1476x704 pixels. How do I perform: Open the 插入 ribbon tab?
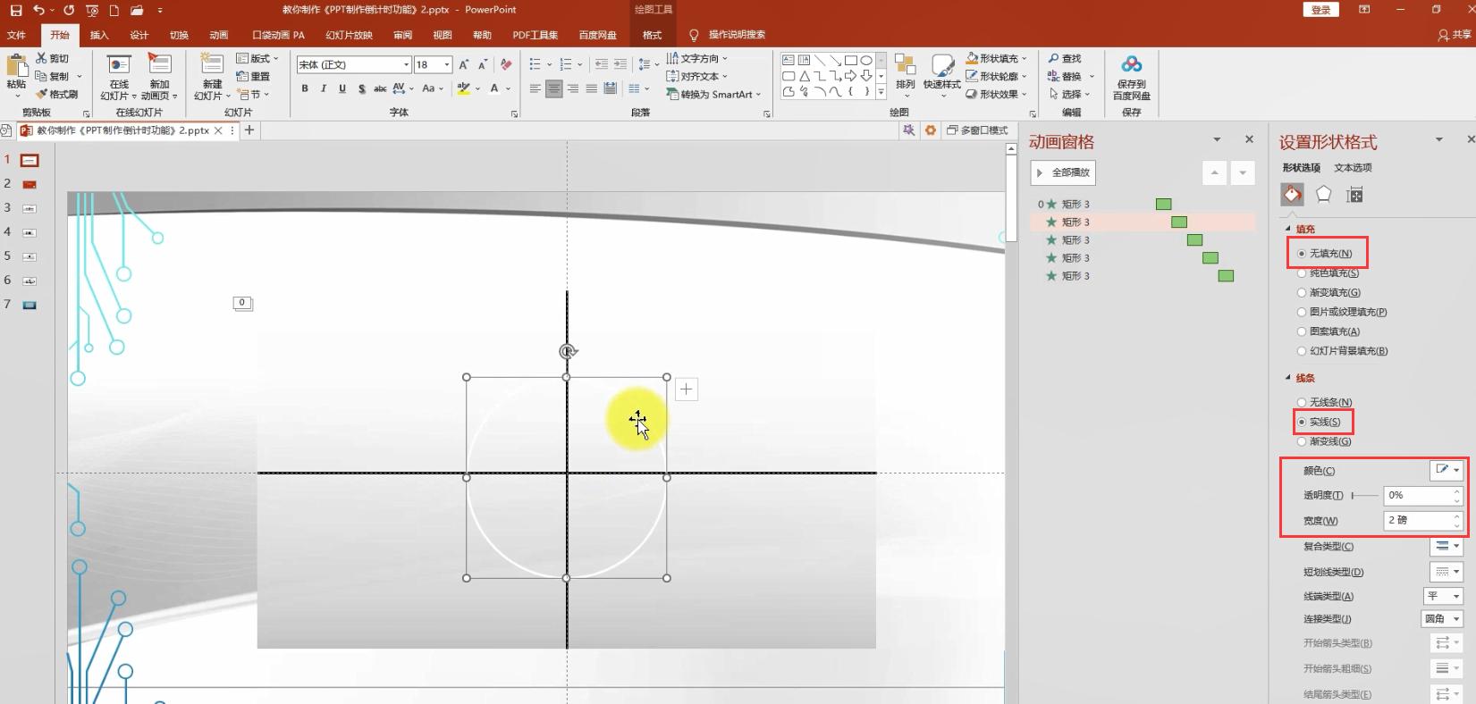pyautogui.click(x=99, y=35)
